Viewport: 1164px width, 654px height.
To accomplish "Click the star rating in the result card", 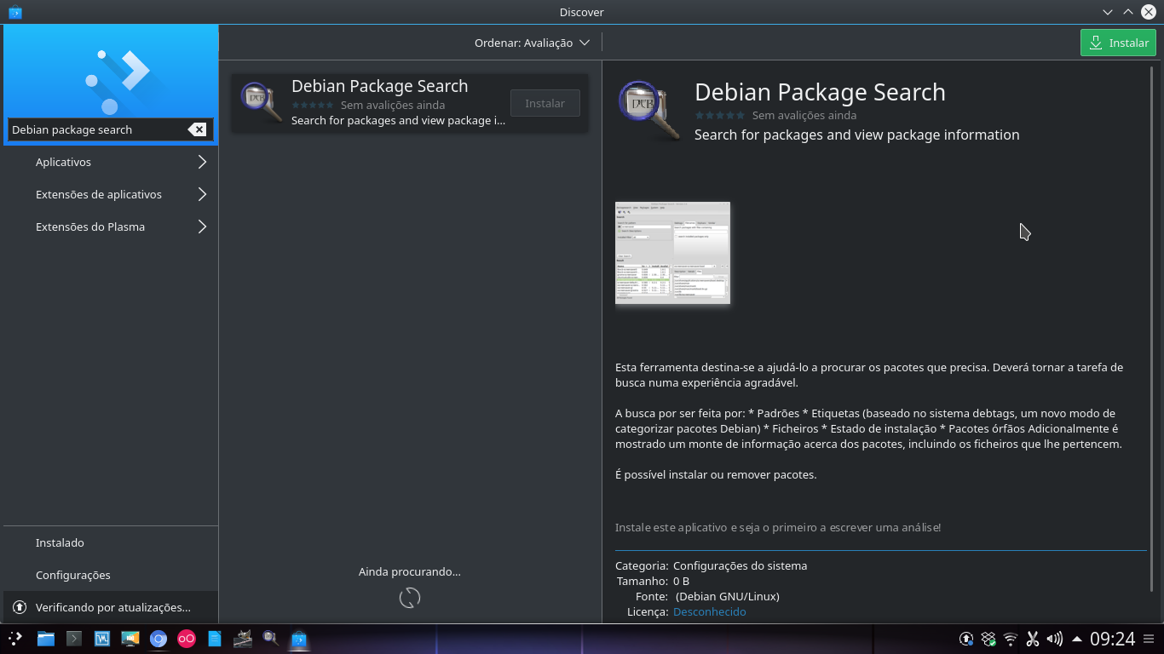I will click(x=312, y=106).
